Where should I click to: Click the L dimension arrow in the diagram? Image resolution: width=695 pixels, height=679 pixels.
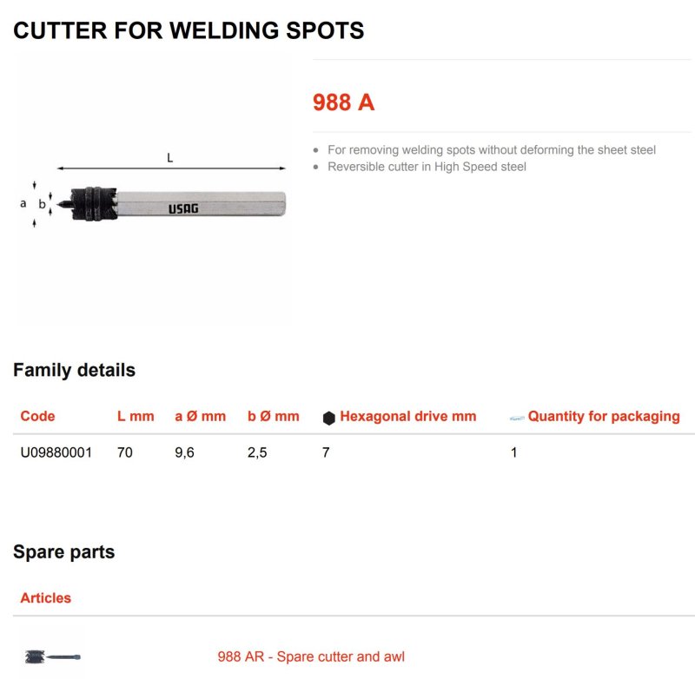(x=171, y=168)
